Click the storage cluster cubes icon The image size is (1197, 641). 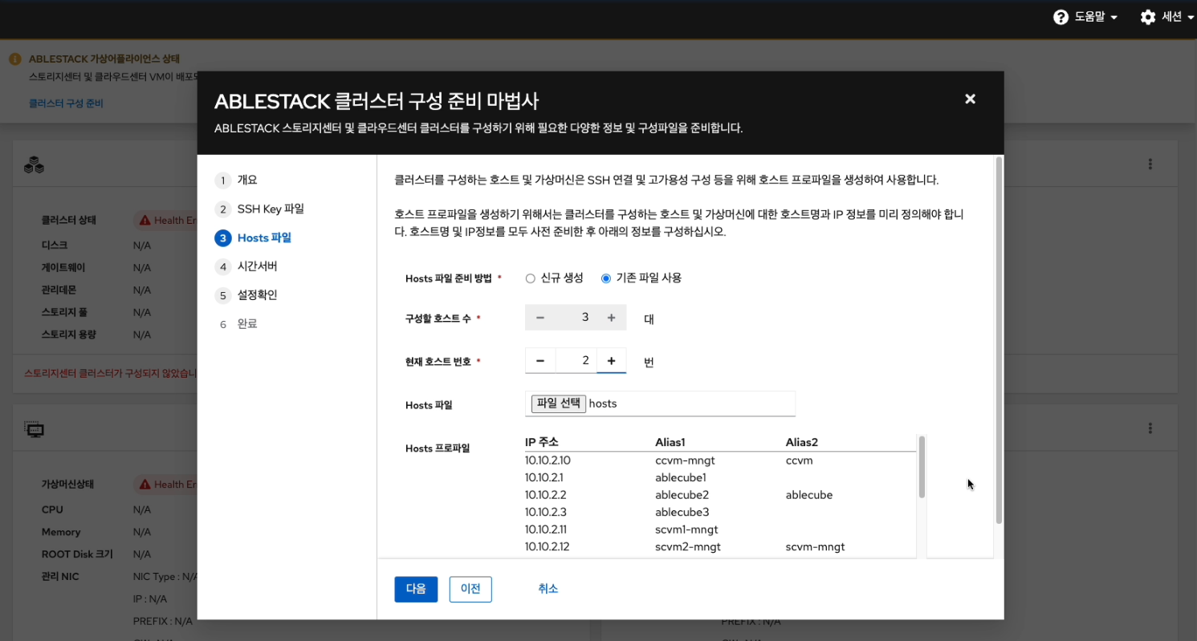point(34,165)
